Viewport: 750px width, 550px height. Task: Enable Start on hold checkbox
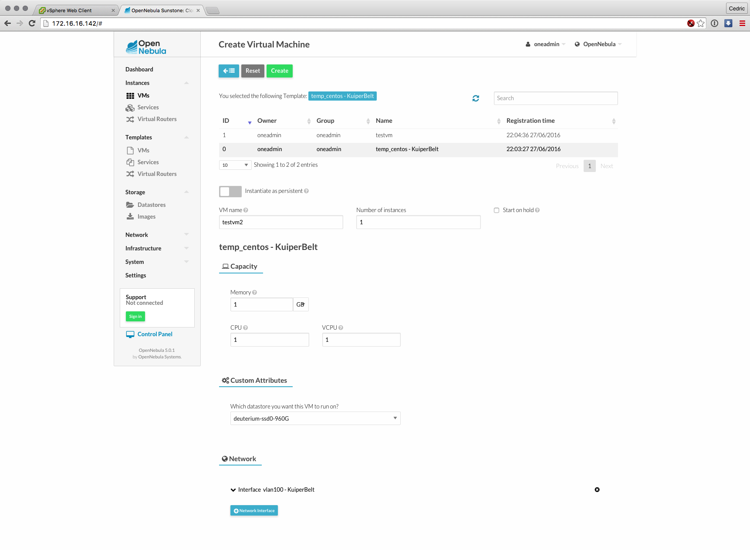pyautogui.click(x=496, y=210)
